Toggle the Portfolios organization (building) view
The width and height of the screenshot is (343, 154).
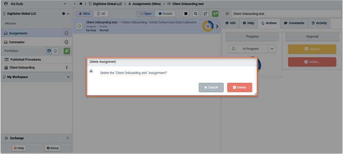tap(55, 51)
